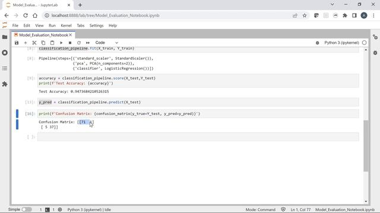
Task: Open Running Terminals and Kernels panel
Action: coord(5,53)
